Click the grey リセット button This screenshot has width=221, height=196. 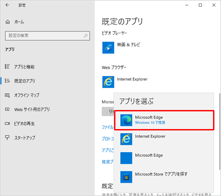coord(108,111)
